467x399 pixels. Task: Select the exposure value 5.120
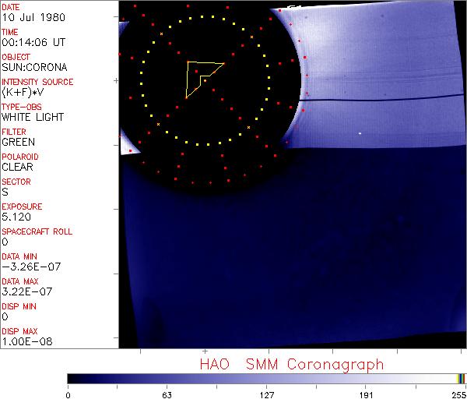coord(16,217)
